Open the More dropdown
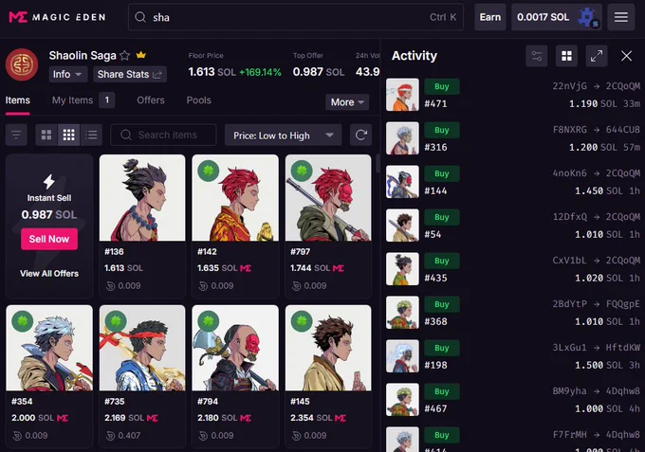This screenshot has height=452, width=645. pyautogui.click(x=347, y=102)
